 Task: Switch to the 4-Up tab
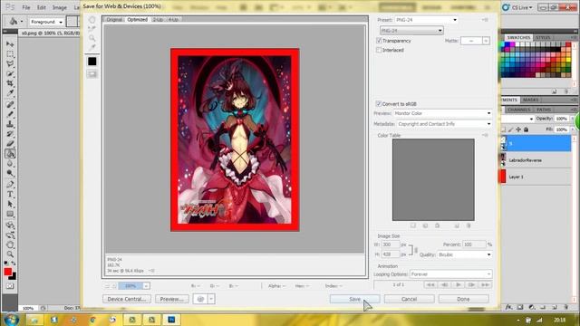pos(173,20)
